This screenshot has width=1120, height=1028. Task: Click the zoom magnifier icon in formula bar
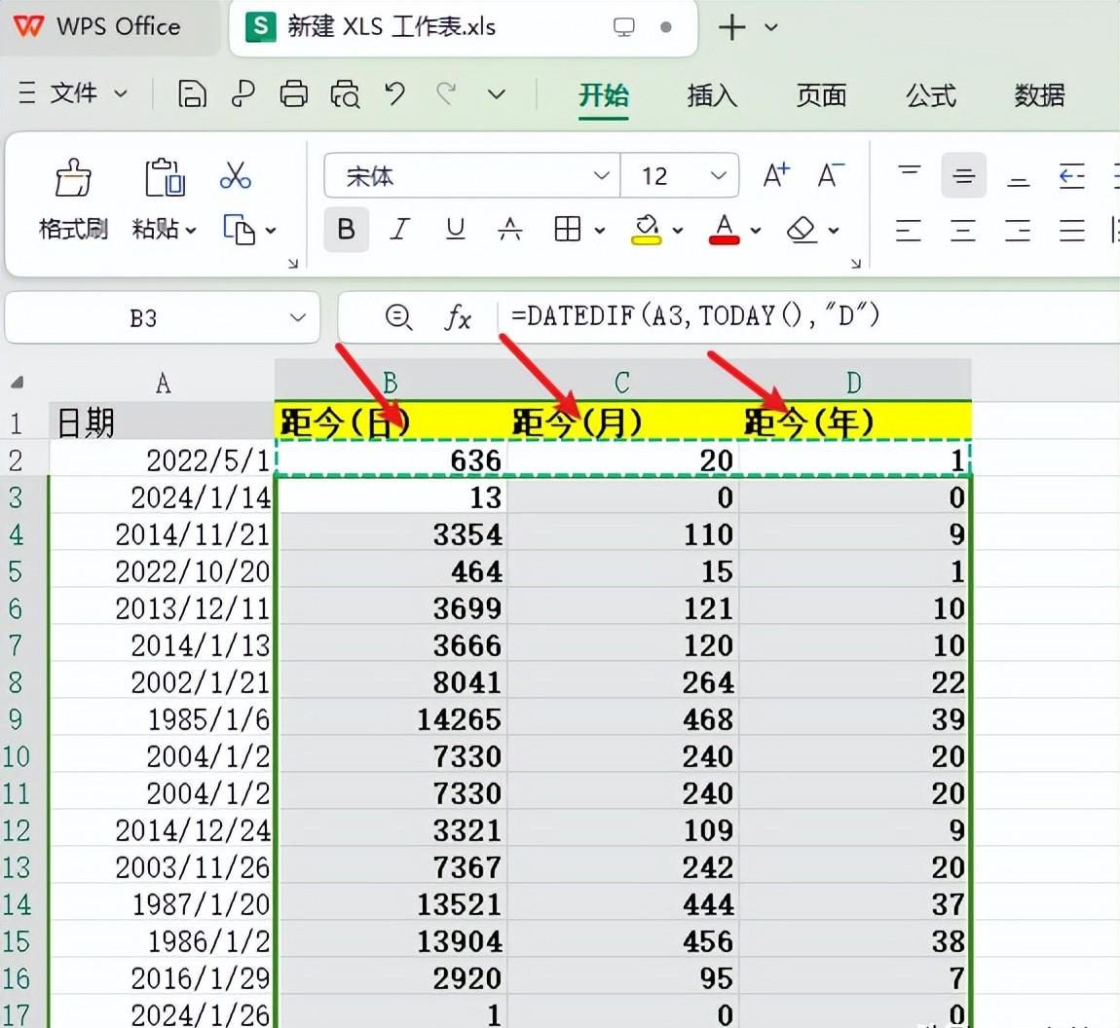tap(398, 317)
